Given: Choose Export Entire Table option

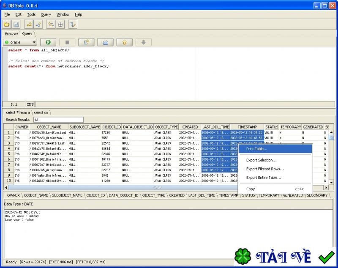Looking at the screenshot, I should 263,178.
